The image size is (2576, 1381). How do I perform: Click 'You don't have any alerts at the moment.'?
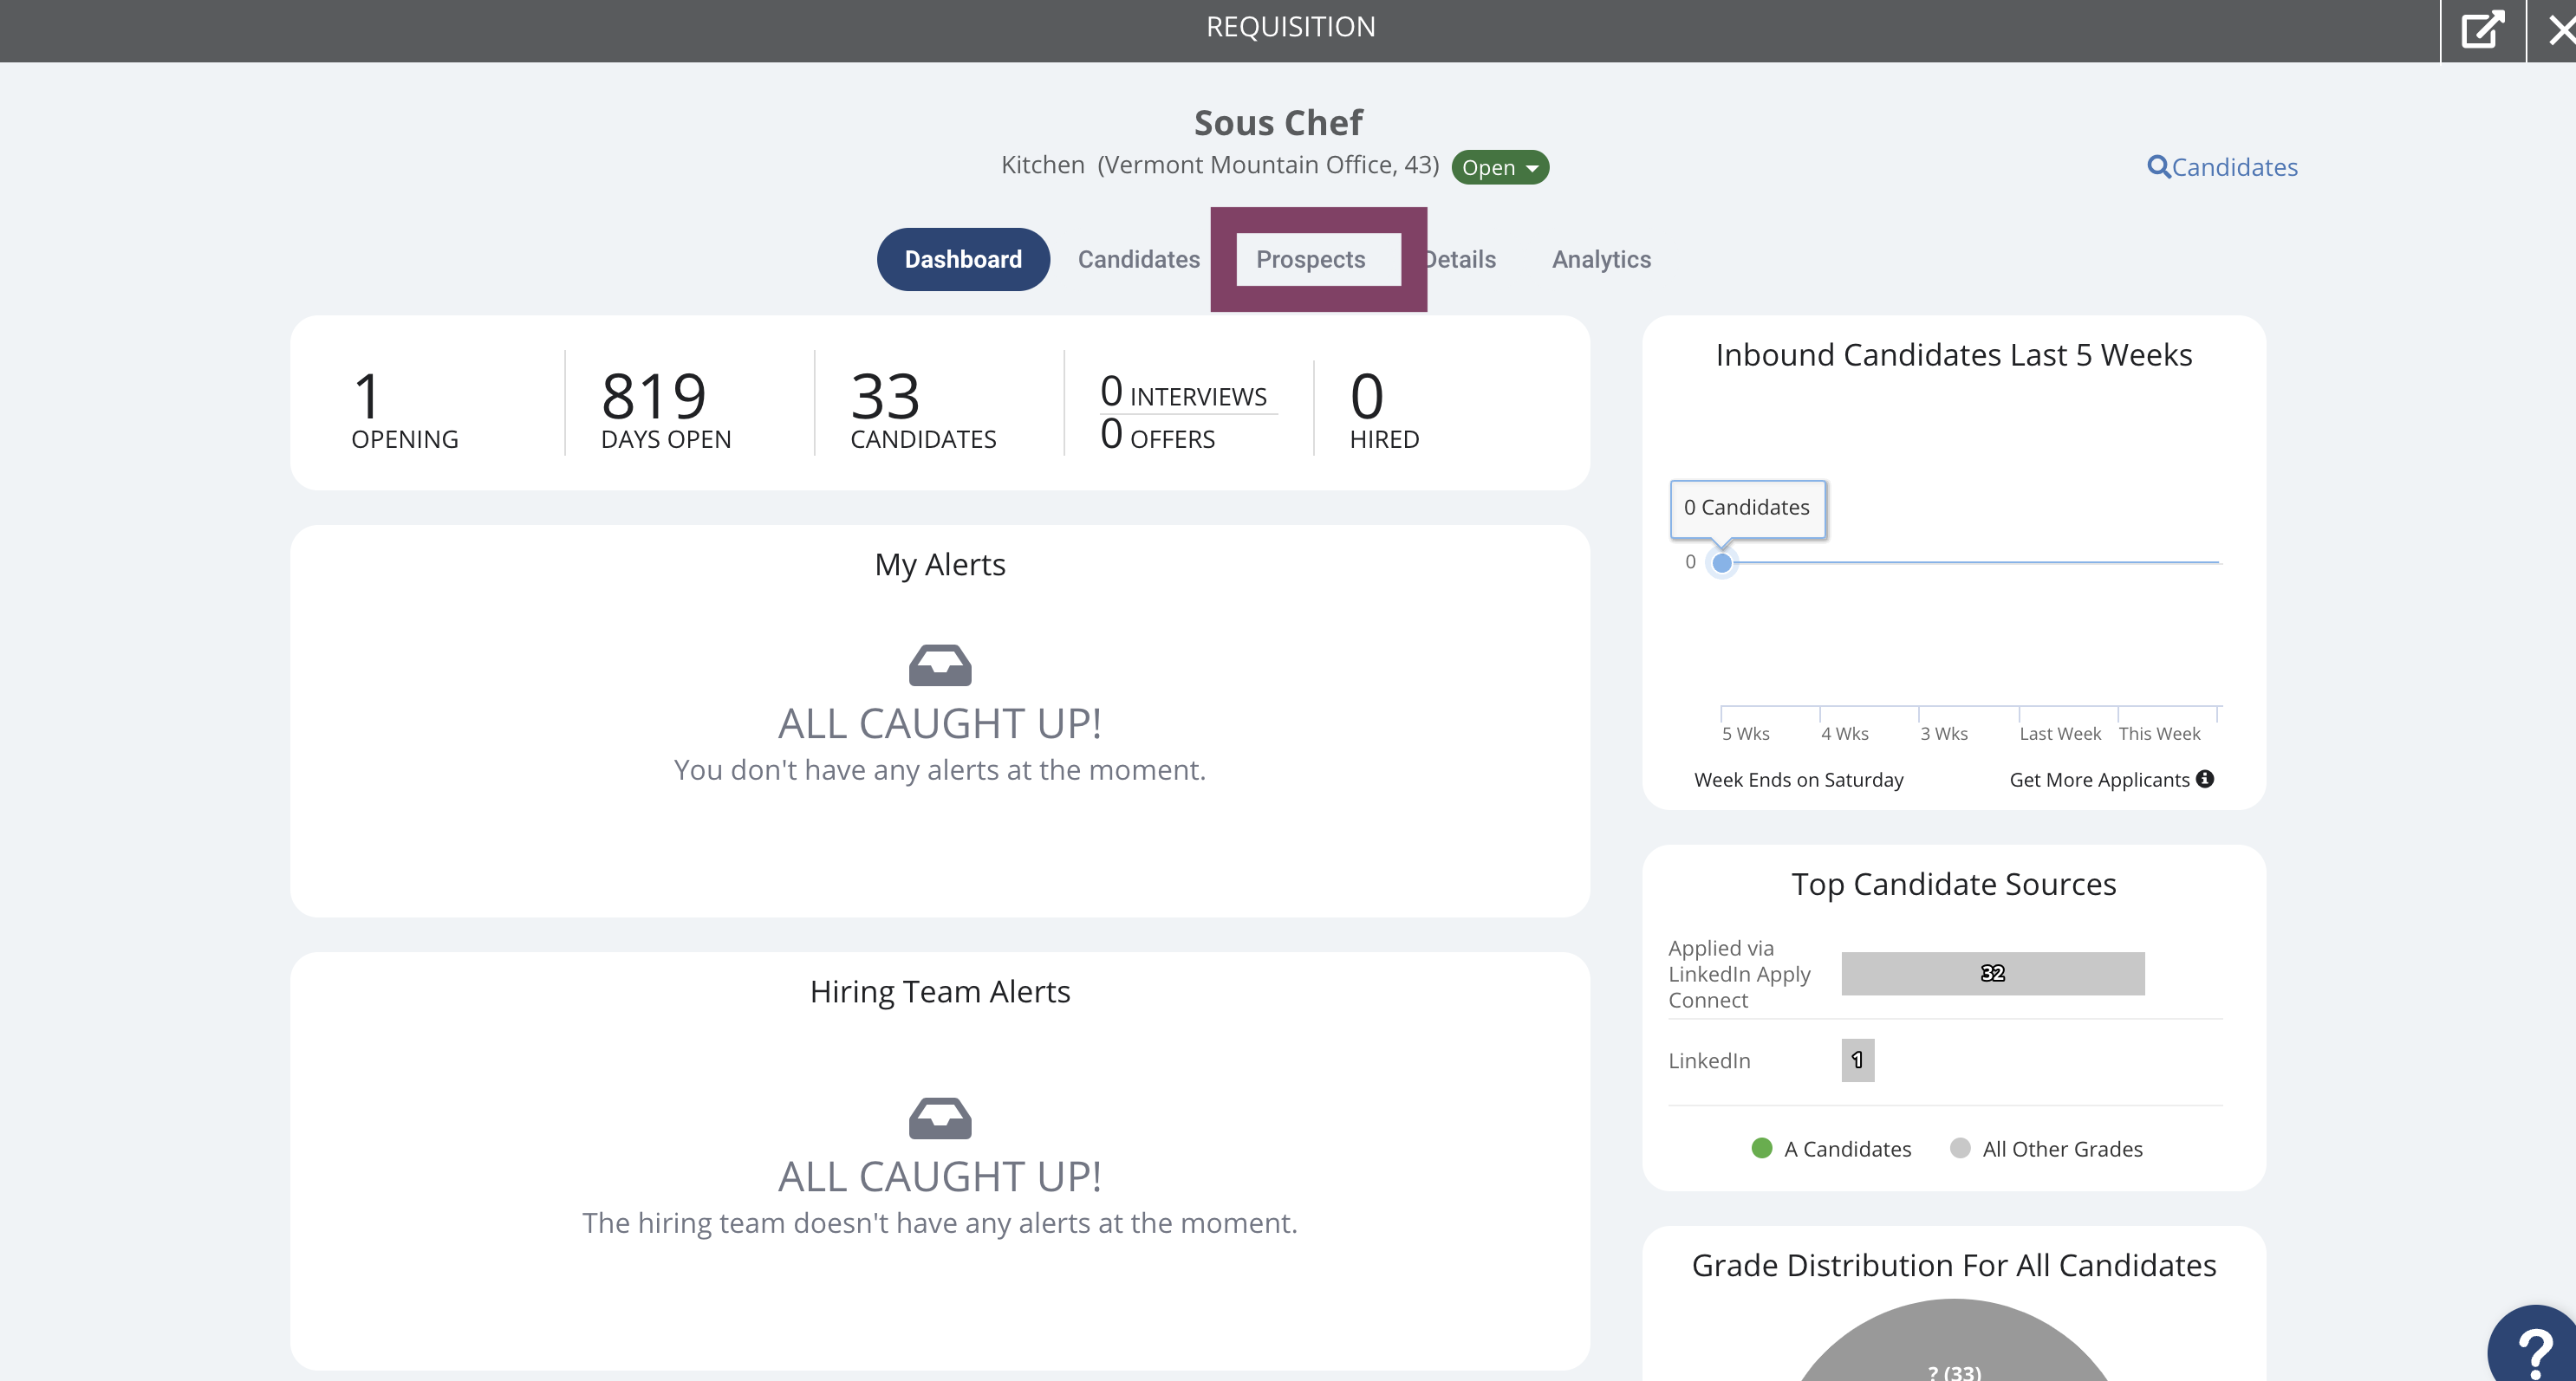point(940,769)
